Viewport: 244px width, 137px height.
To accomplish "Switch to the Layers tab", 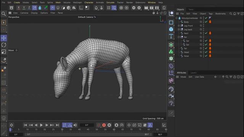I will [193, 73].
